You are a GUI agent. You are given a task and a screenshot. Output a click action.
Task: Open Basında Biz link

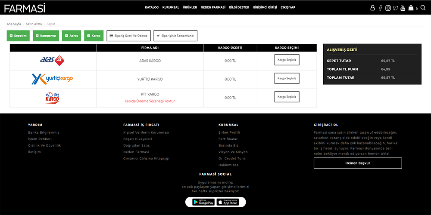228,145
